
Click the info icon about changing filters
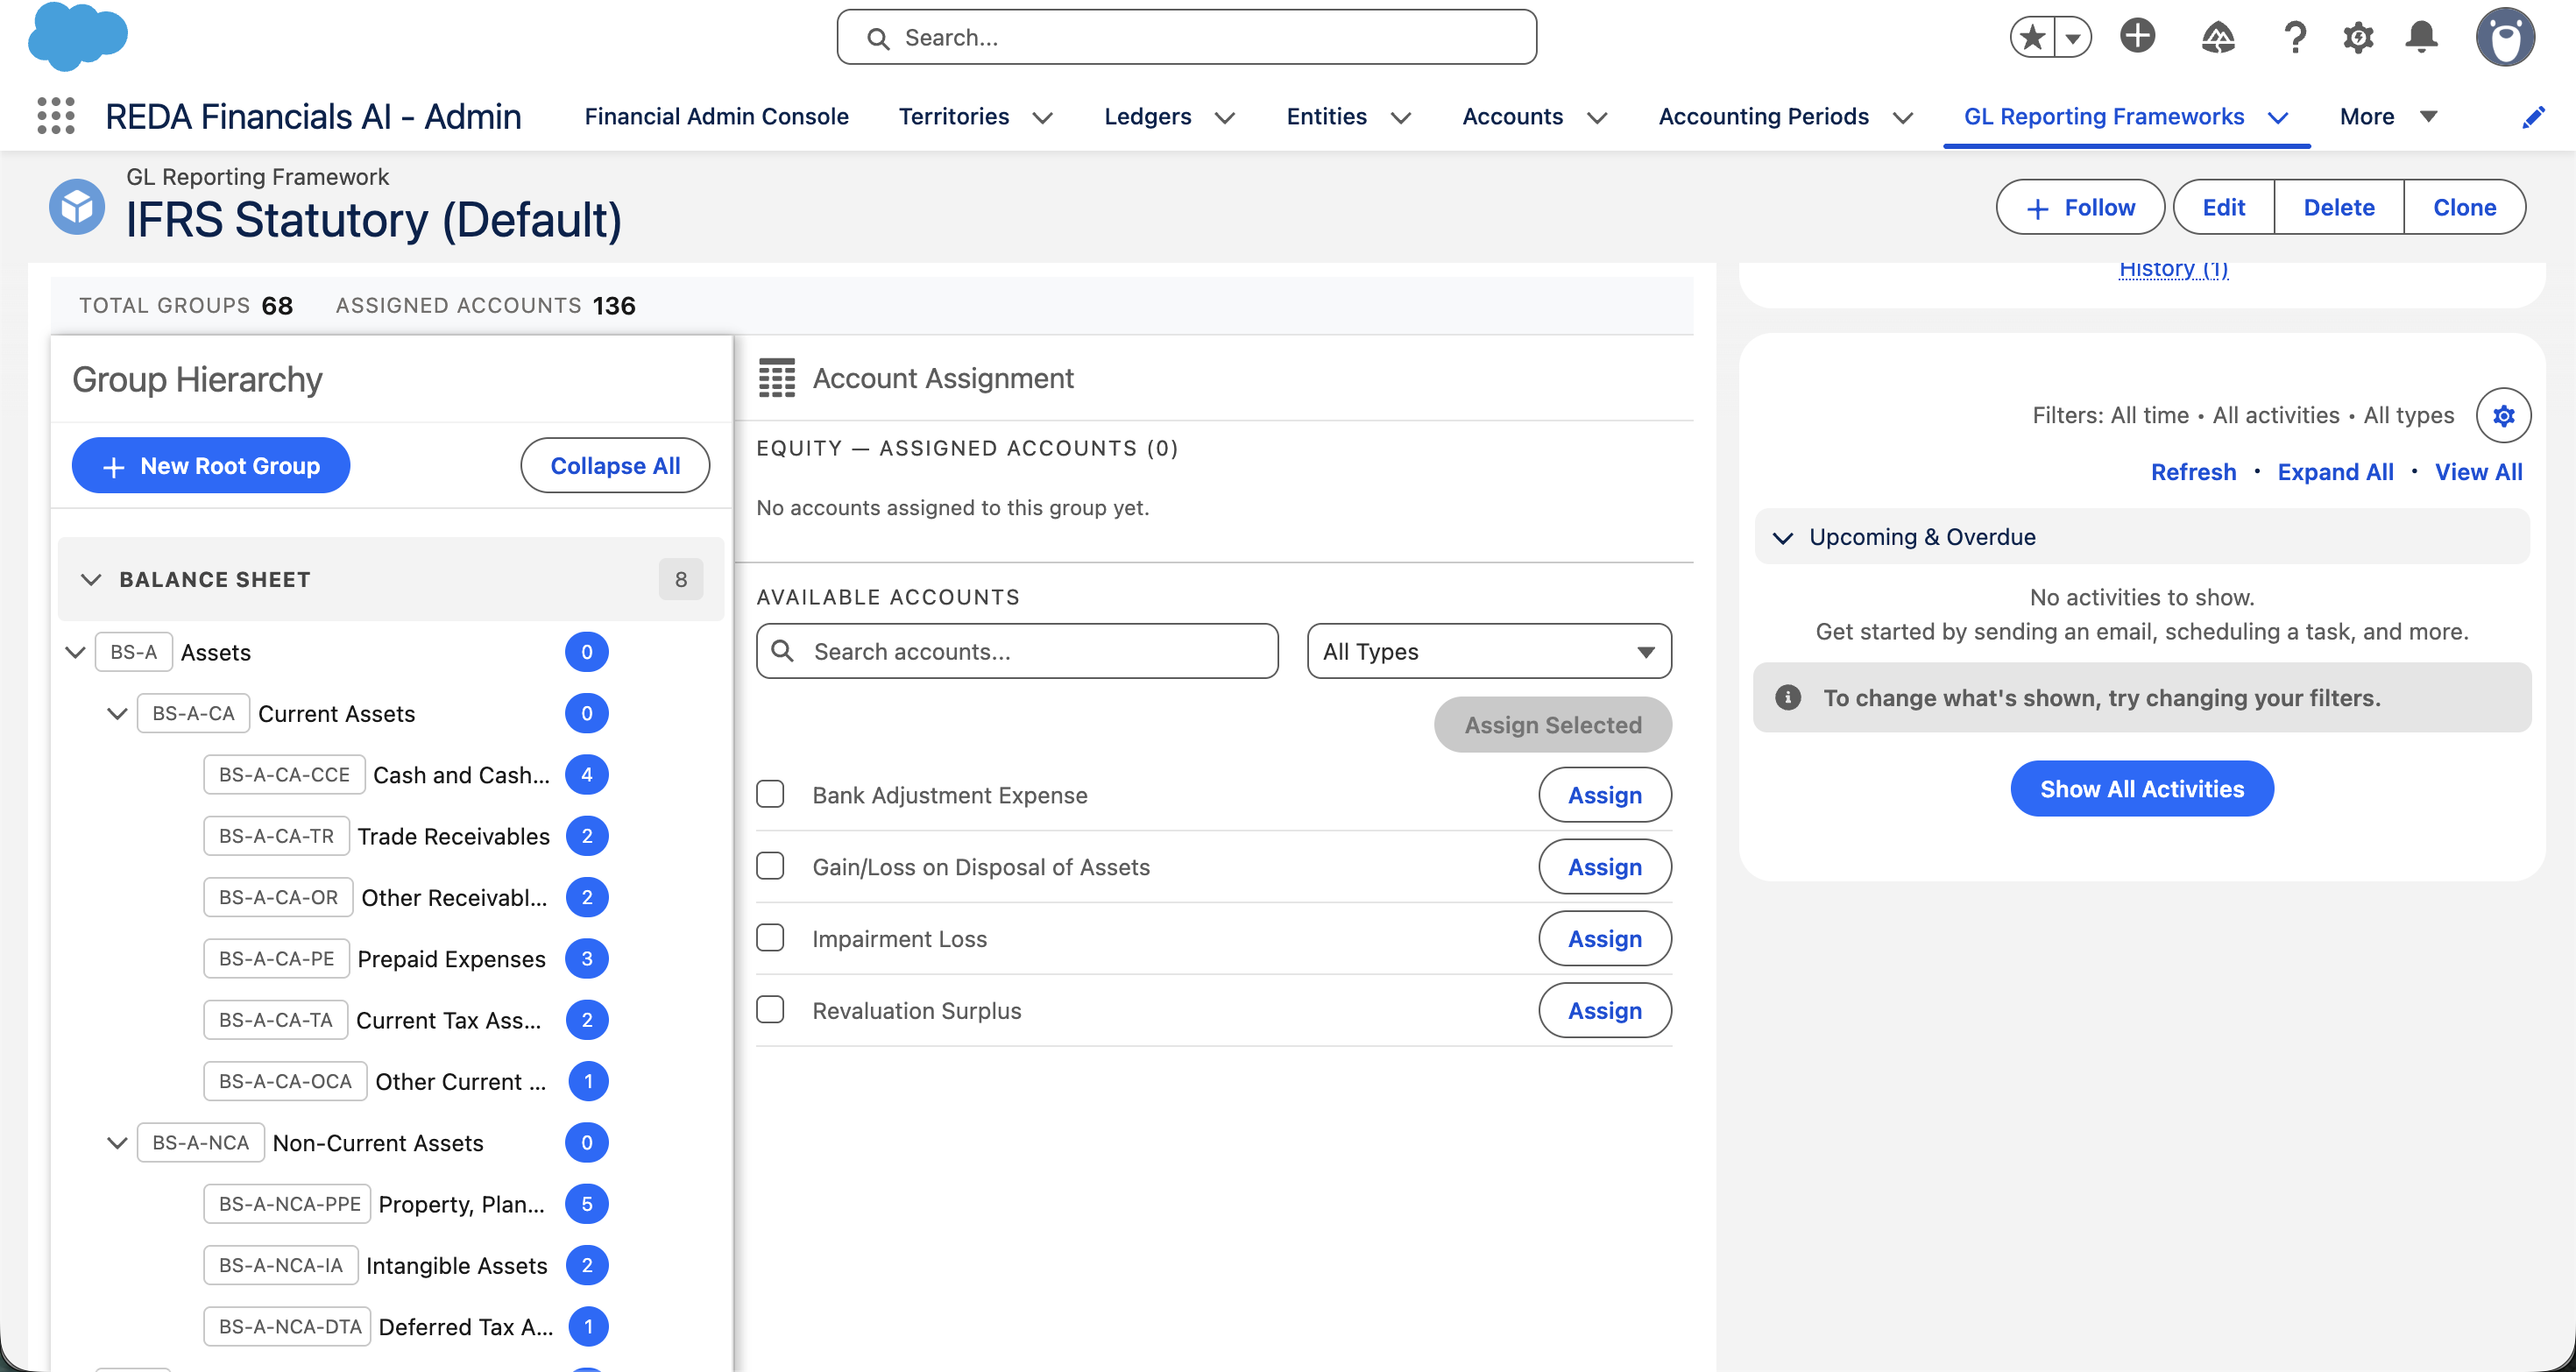pos(1788,697)
